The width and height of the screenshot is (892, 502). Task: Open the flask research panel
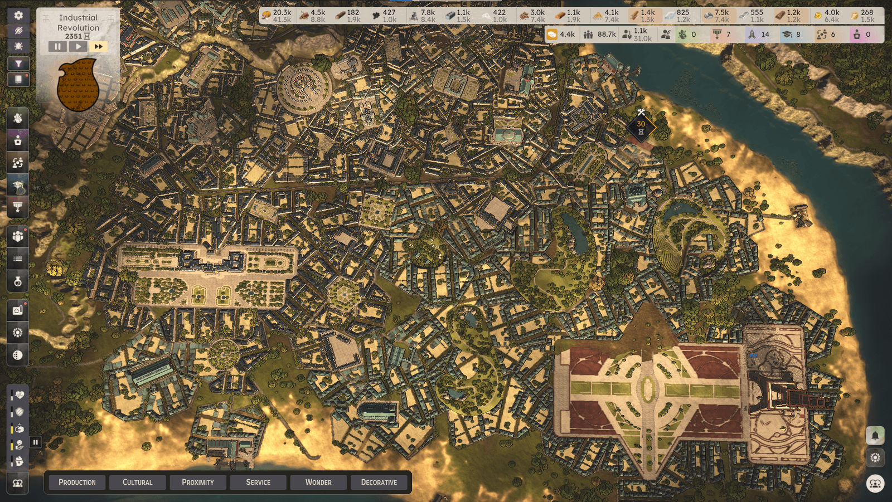(18, 281)
